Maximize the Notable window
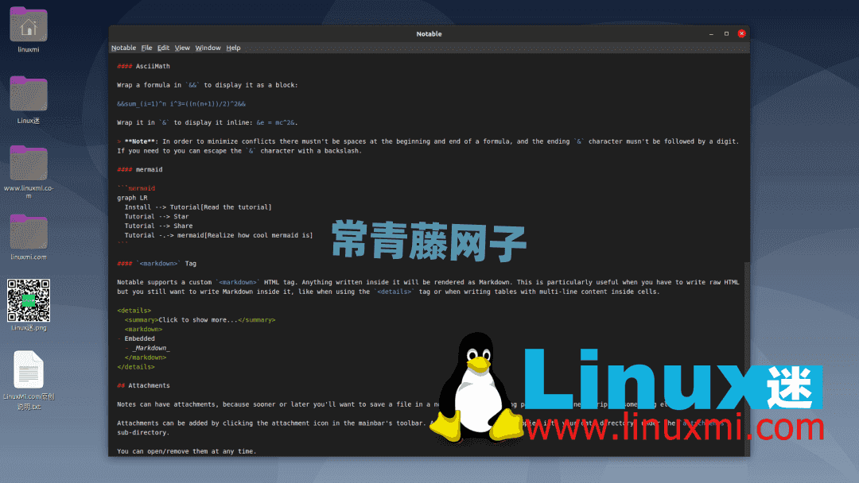This screenshot has height=483, width=859. tap(726, 34)
